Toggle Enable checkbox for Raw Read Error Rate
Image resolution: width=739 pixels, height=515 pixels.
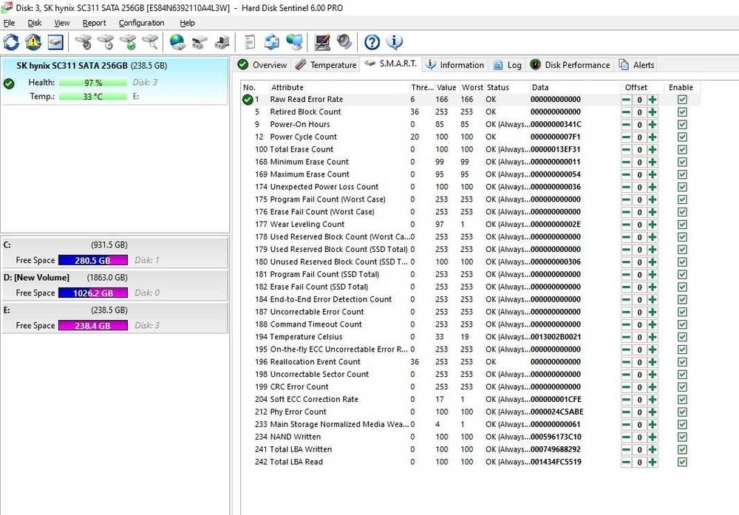point(682,100)
